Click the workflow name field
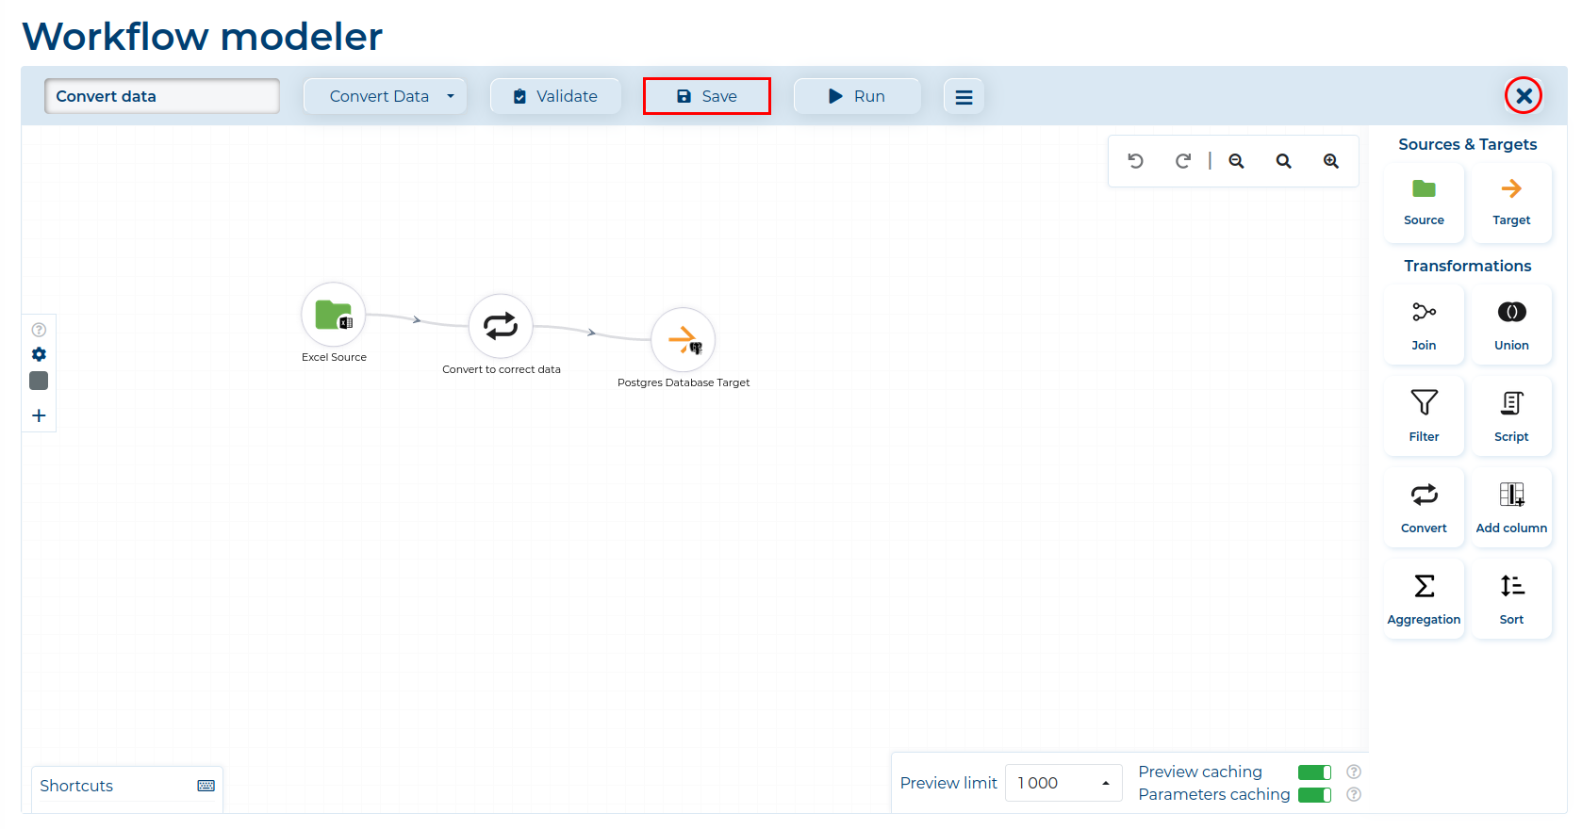The height and width of the screenshot is (829, 1582). pyautogui.click(x=162, y=96)
